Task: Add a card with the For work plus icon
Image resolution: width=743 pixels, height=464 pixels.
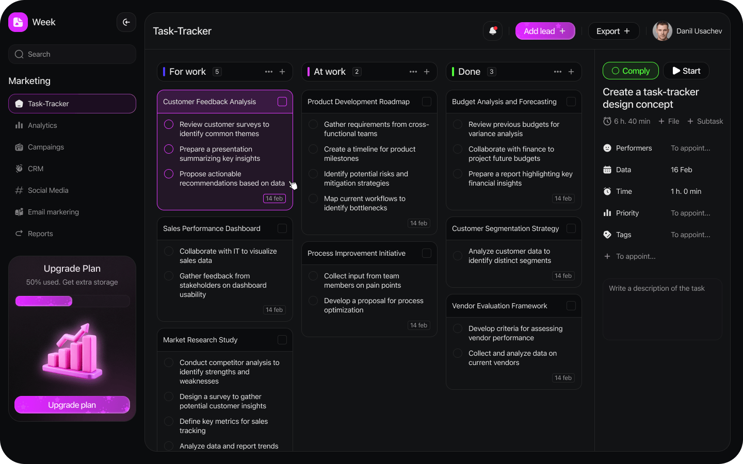Action: [282, 72]
